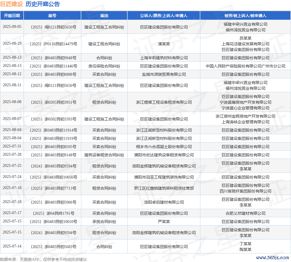Viewport: 291px width, 262px height.
Task: Click 罗江区红鑫锐建筑架料租赁经营部 in the plaintiff column
Action: click(164, 188)
